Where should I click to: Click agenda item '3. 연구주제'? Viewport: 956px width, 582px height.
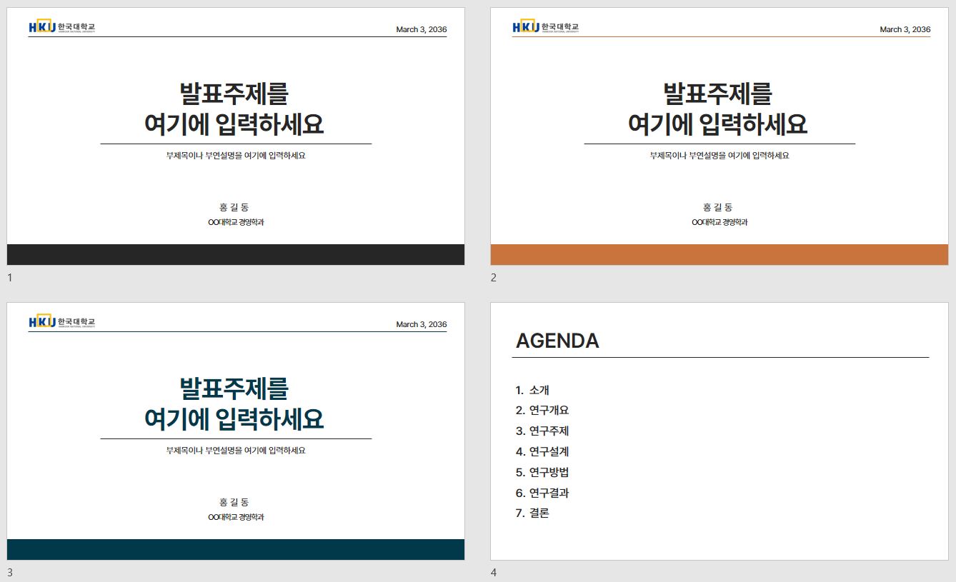(x=542, y=431)
